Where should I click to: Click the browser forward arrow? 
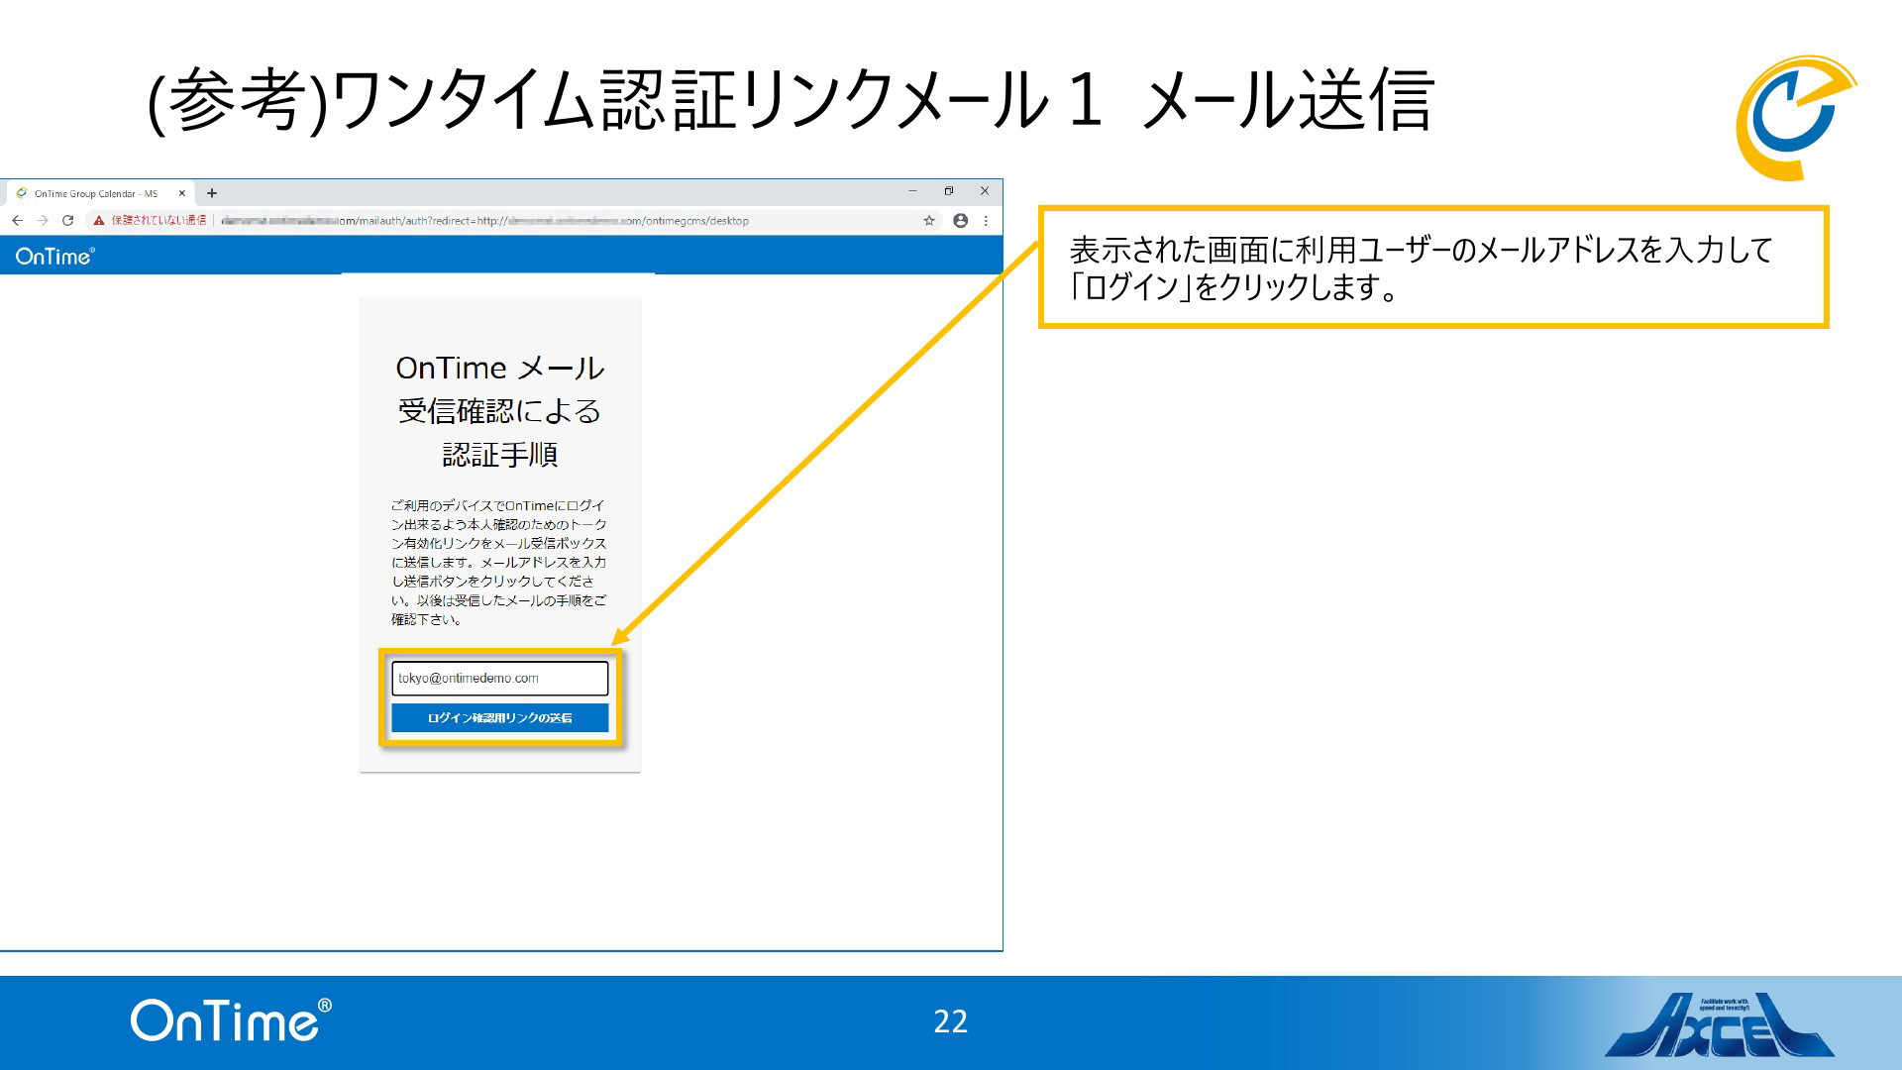point(43,221)
